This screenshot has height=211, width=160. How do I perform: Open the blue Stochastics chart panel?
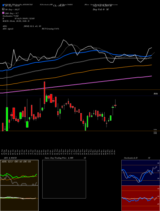coord(140,173)
